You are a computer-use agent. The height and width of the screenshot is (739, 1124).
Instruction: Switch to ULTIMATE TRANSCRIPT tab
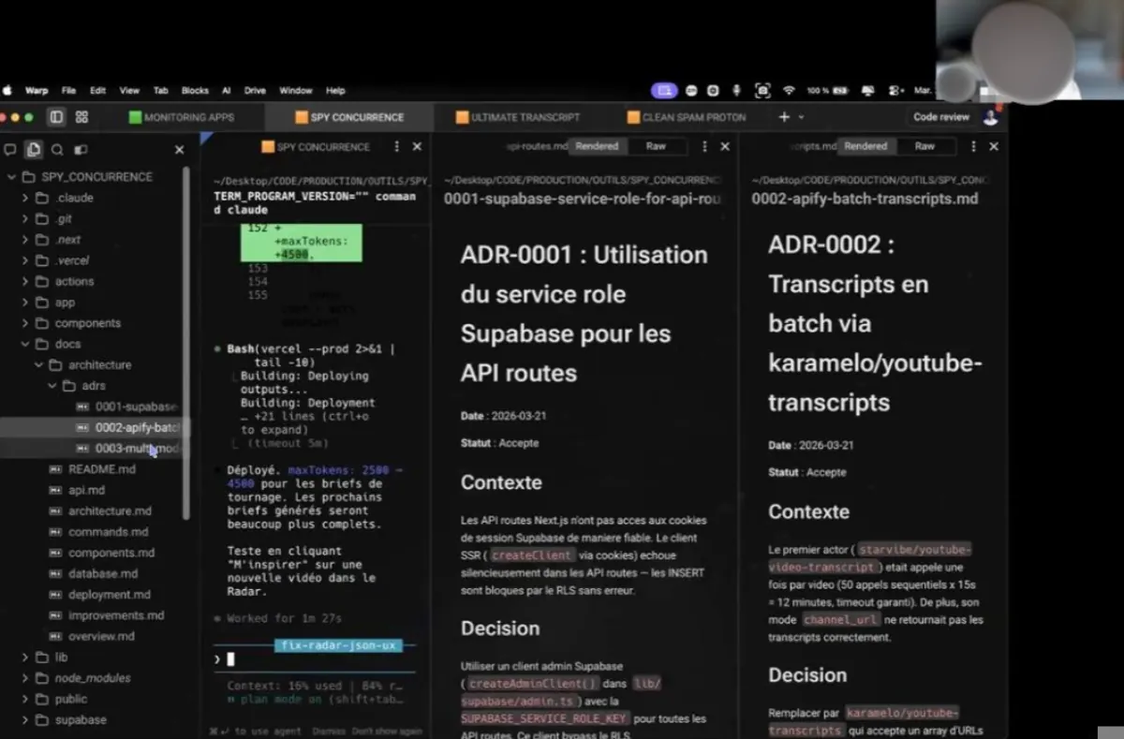[x=518, y=117]
